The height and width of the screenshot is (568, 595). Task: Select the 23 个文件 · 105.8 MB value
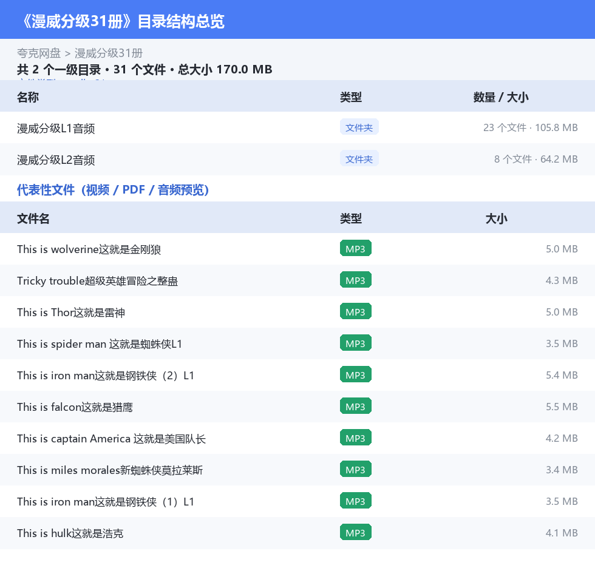pos(530,127)
